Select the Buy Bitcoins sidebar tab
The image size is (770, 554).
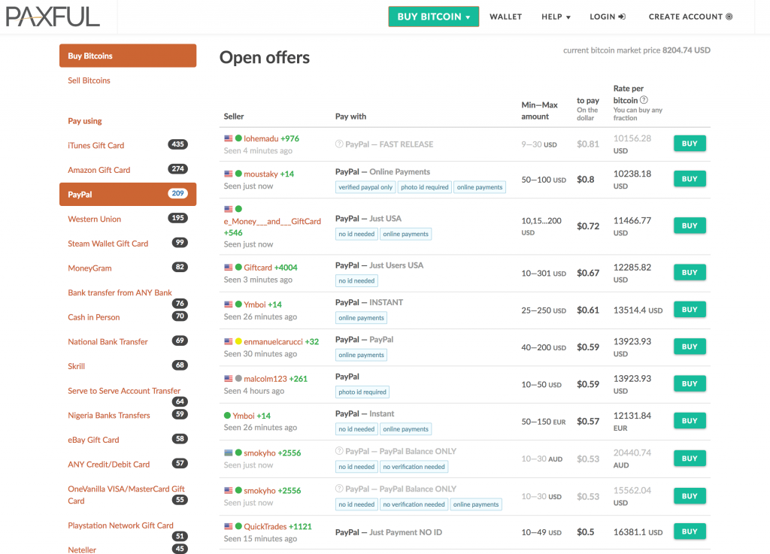pos(127,56)
